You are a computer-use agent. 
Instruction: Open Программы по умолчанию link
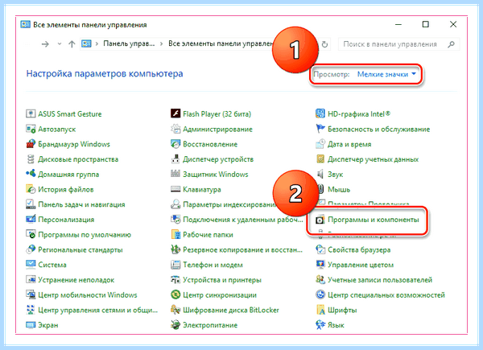85,235
